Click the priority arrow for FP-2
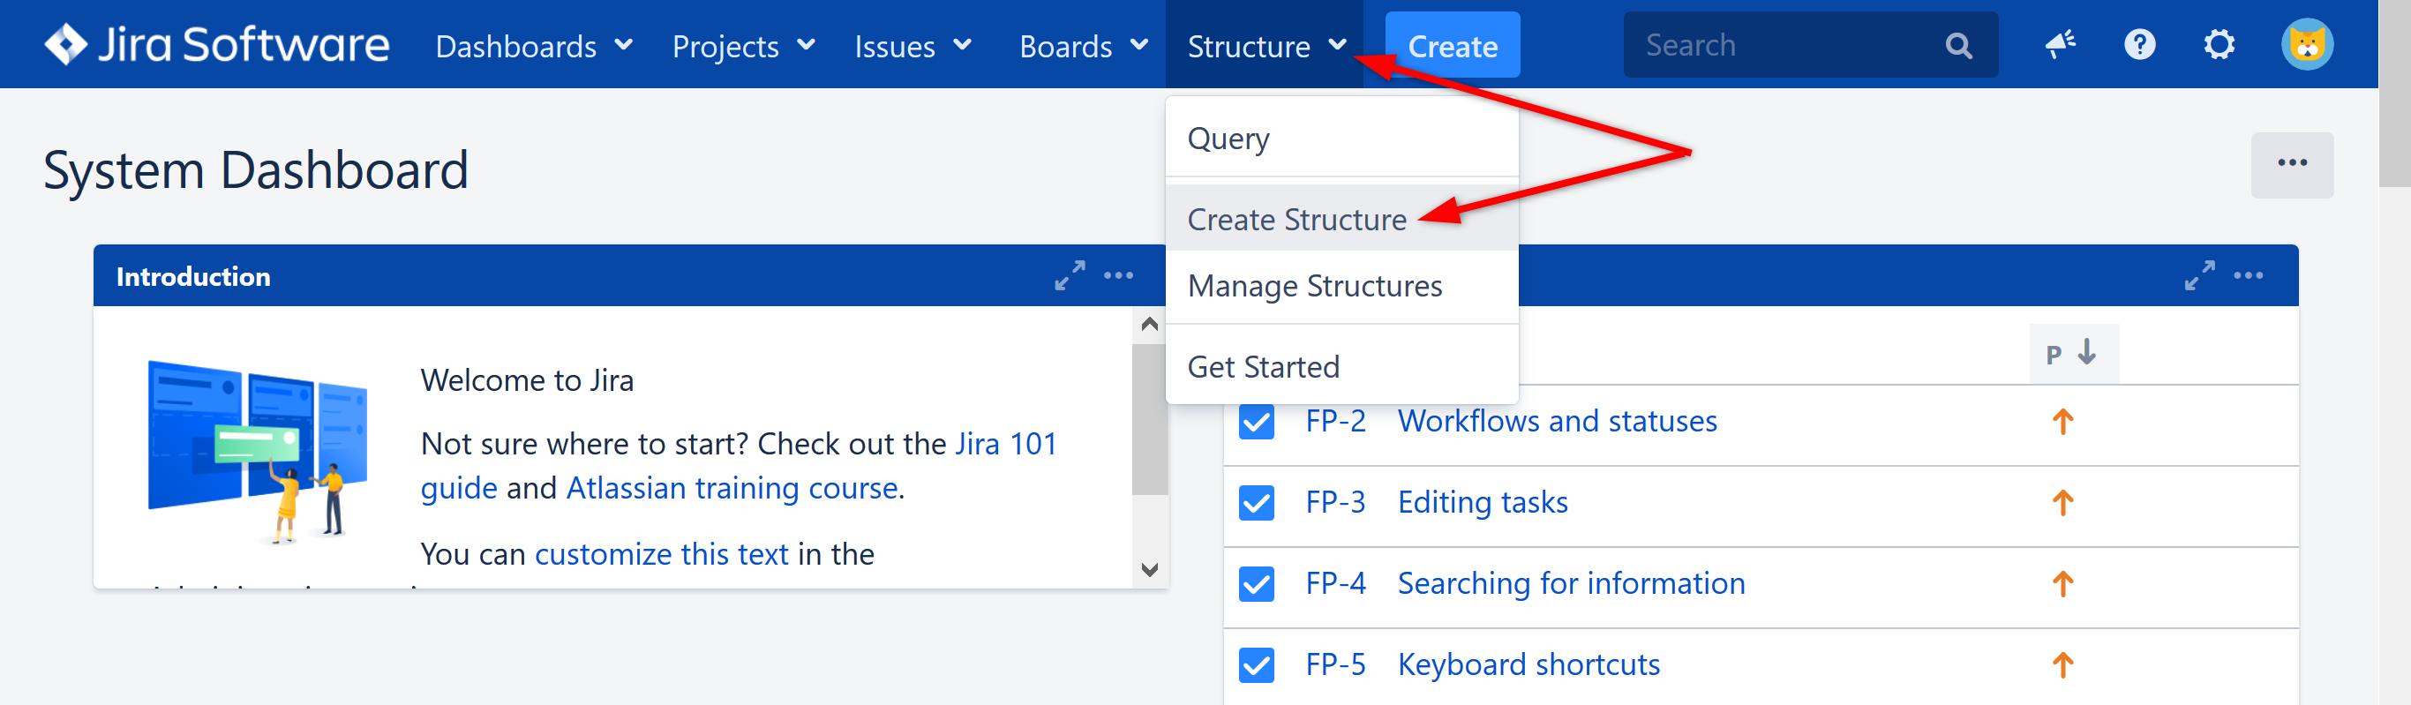Viewport: 2411px width, 705px height. click(x=2062, y=421)
